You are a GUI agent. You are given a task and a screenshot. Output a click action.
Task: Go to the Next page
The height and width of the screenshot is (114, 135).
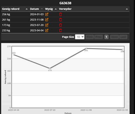[115, 37]
